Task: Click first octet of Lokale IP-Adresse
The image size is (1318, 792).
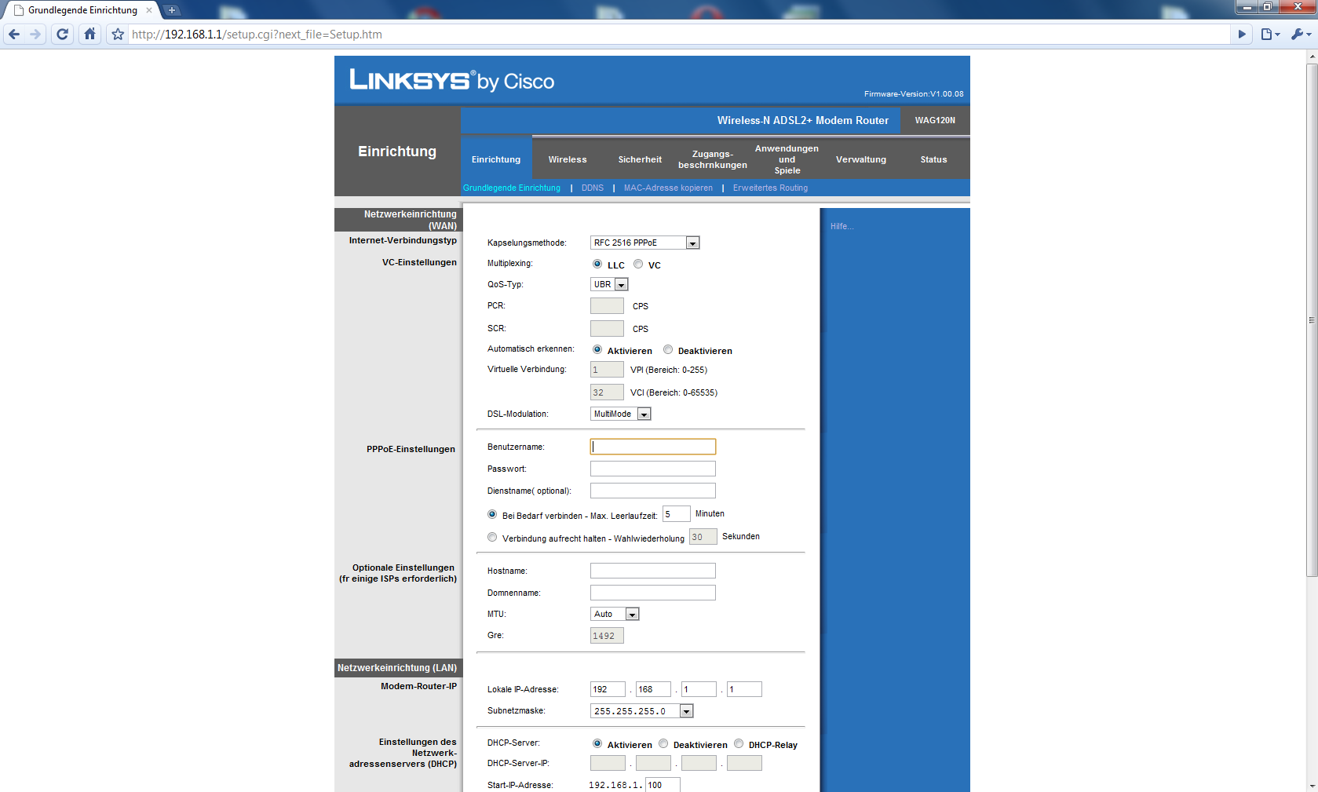Action: [608, 689]
